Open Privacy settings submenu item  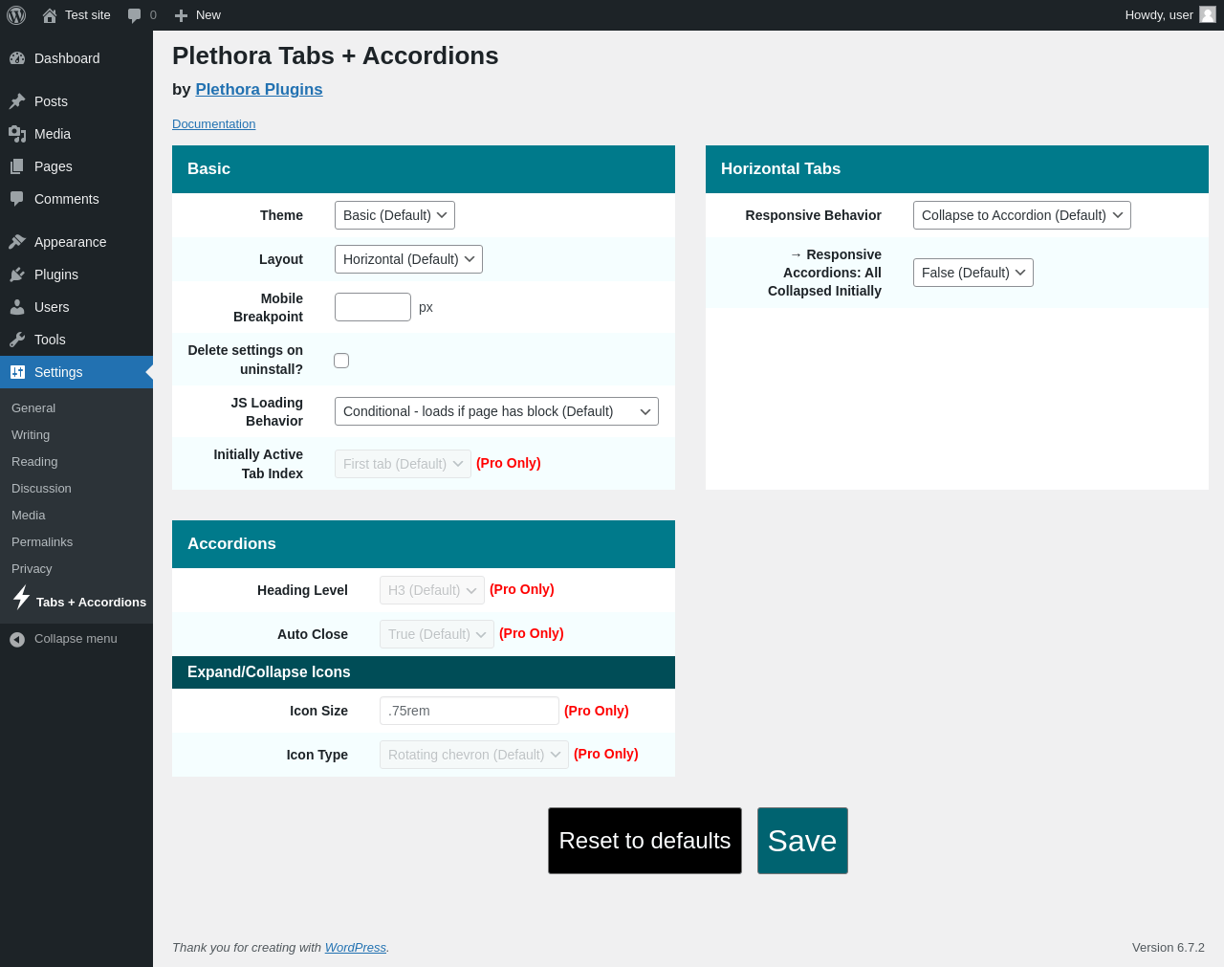(x=32, y=568)
